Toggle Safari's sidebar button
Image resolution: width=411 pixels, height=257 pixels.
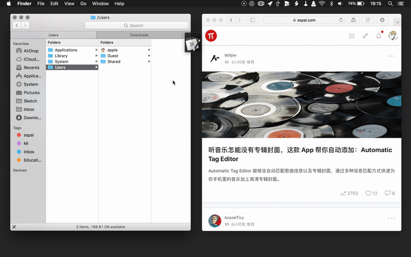(252, 20)
